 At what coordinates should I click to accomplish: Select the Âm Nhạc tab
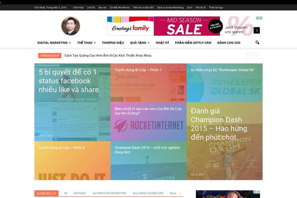click(80, 193)
